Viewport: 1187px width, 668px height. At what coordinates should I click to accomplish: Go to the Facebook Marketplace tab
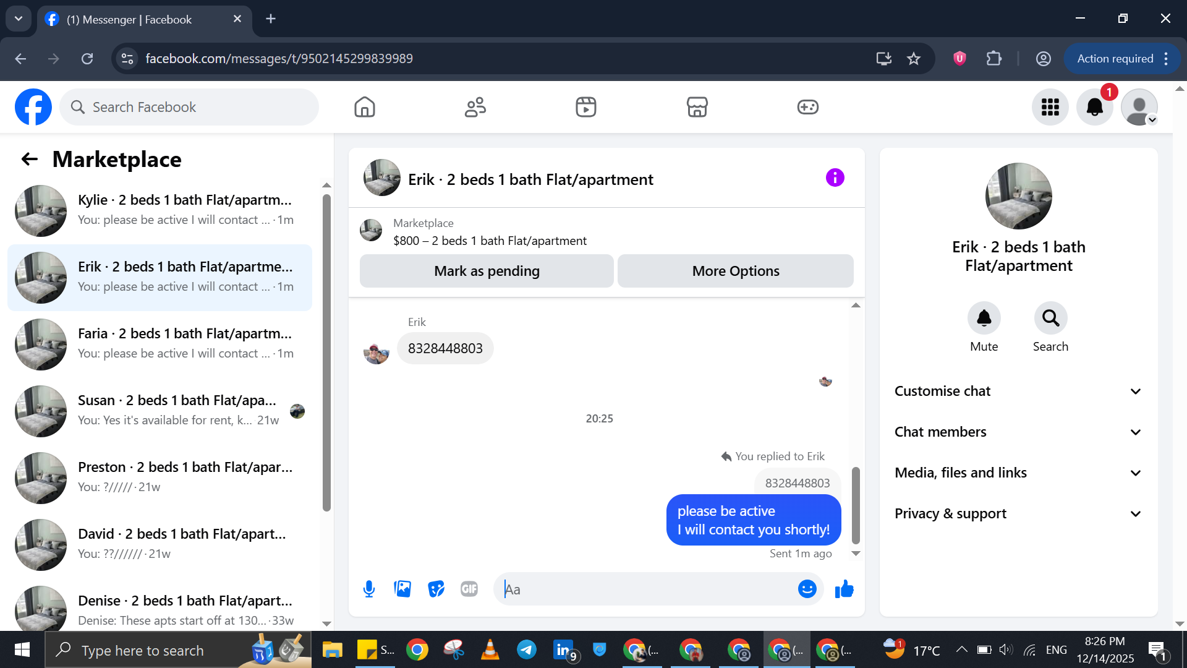tap(697, 107)
